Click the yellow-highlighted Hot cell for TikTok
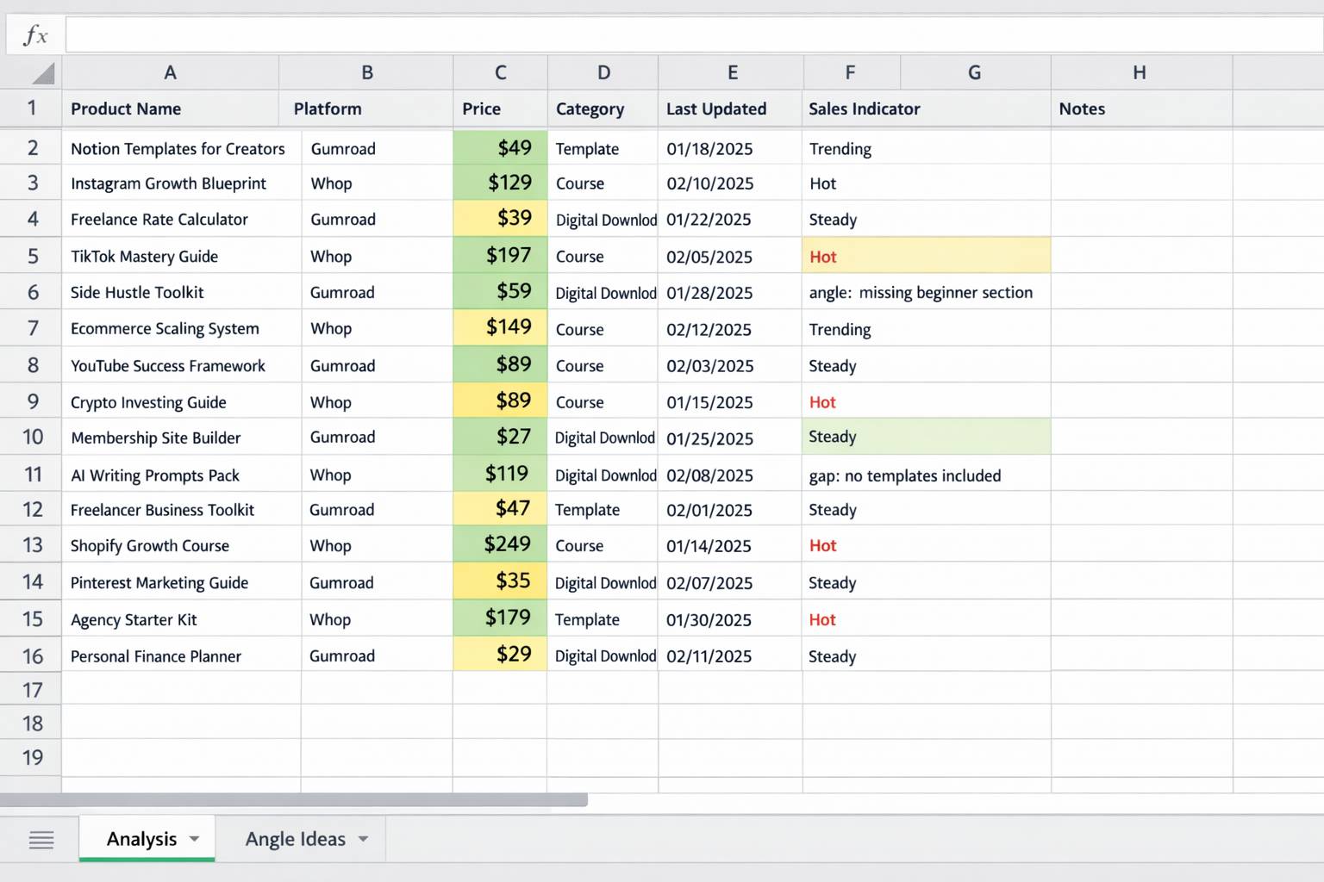1324x882 pixels. point(926,256)
